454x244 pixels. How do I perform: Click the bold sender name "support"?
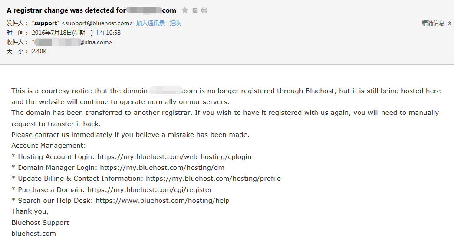click(x=45, y=23)
